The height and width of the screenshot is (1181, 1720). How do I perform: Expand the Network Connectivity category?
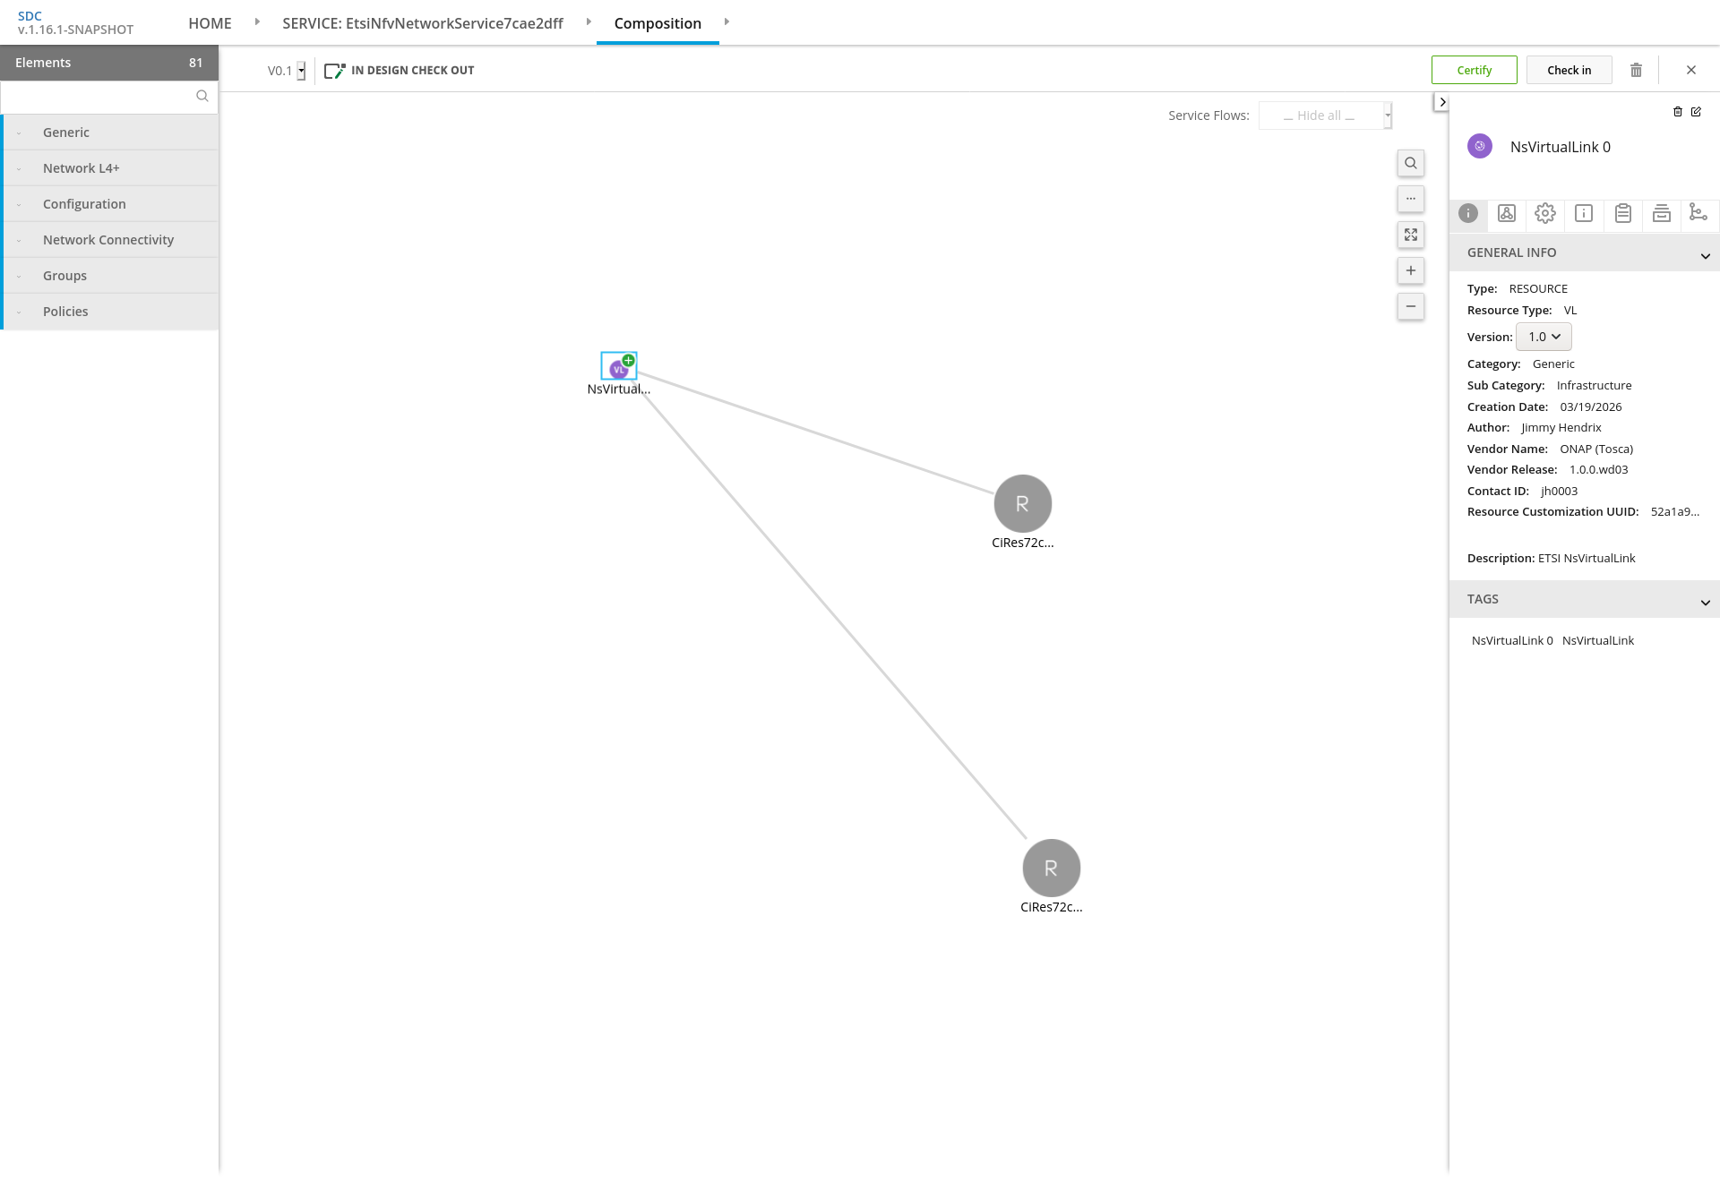point(108,240)
